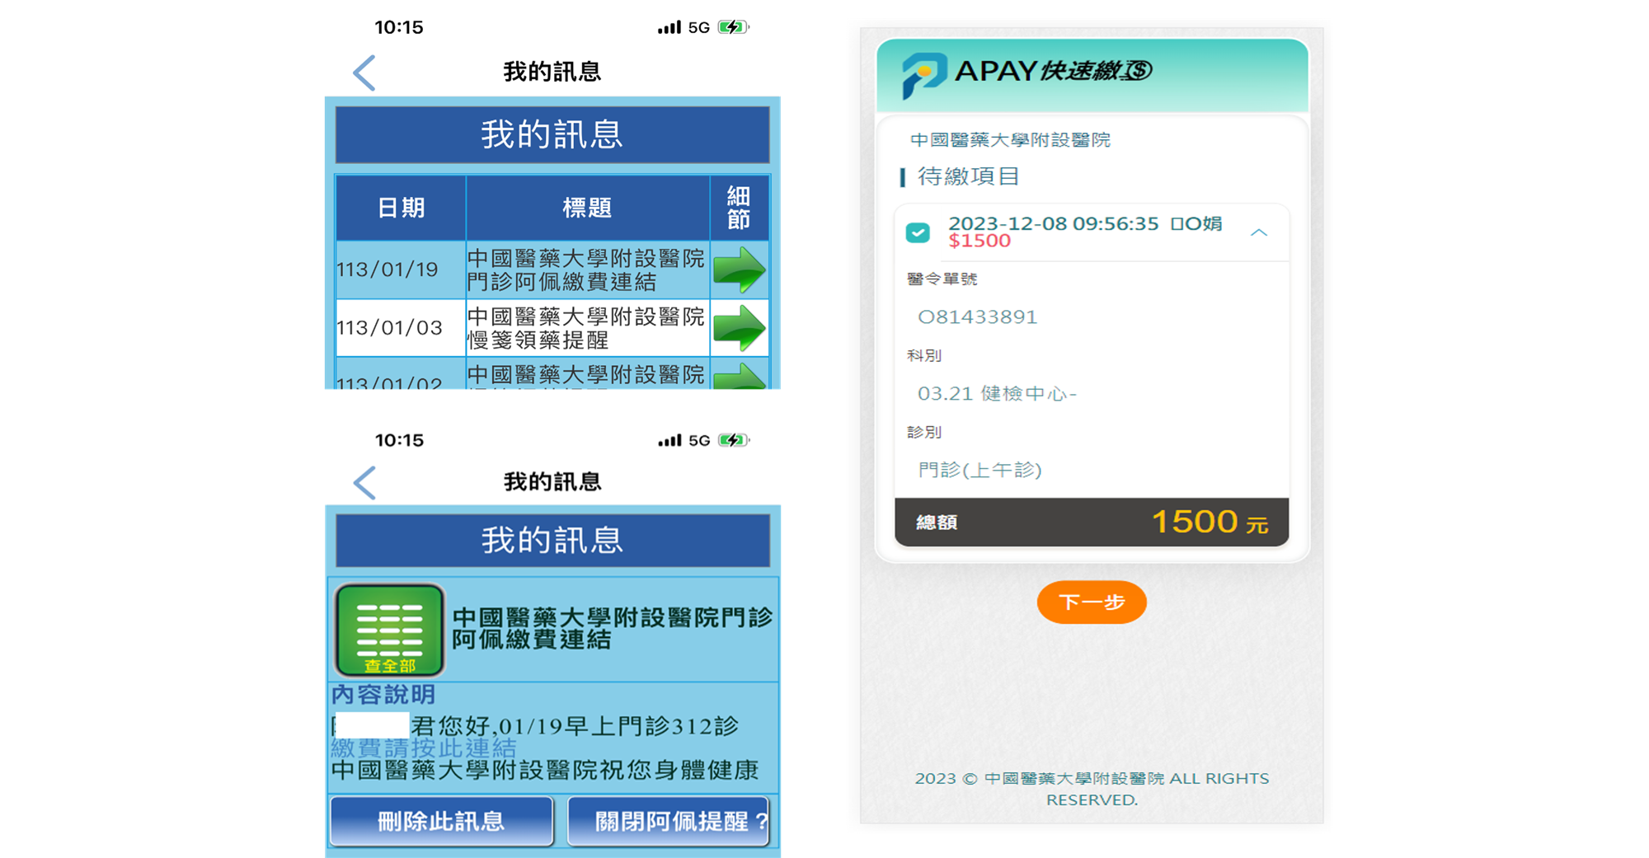Open details arrow for 門診阿佩繳費連結 message
The height and width of the screenshot is (858, 1649).
(740, 270)
